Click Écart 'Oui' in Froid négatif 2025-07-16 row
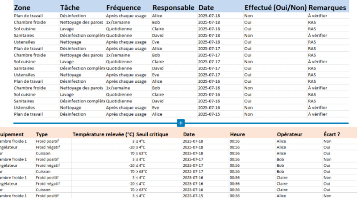 [327, 184]
